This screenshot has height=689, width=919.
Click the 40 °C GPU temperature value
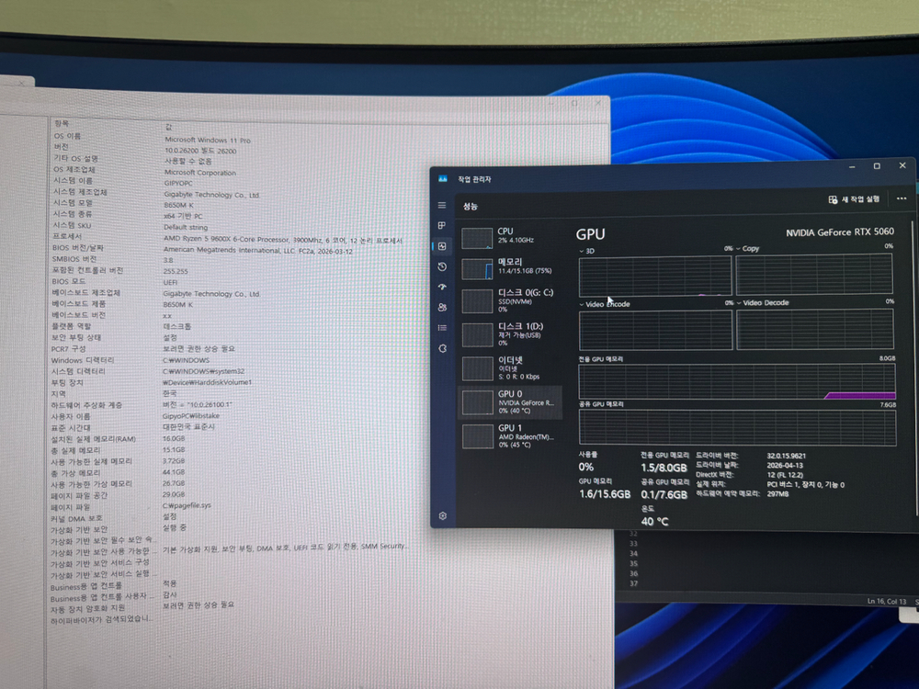pos(654,521)
